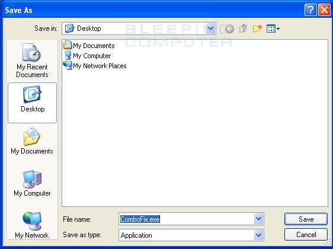
Task: Open My Network in the places bar
Action: coord(32,225)
